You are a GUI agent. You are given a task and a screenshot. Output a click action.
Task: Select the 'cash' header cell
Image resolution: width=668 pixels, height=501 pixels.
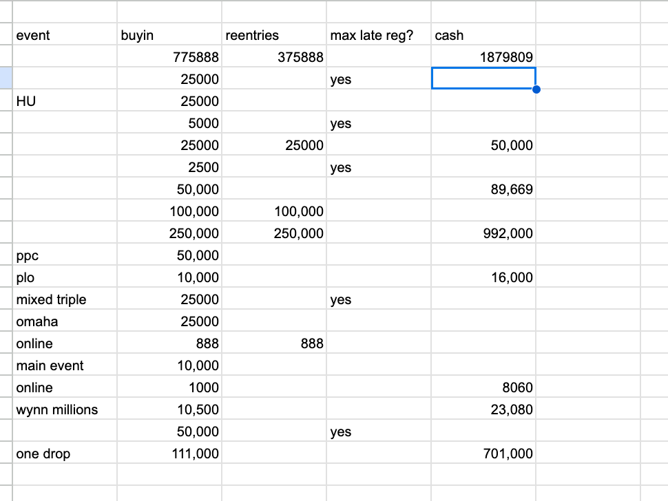coord(483,34)
